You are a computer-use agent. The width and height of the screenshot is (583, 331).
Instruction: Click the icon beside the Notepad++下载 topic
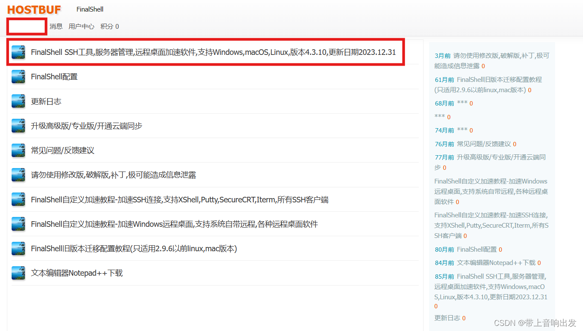18,273
